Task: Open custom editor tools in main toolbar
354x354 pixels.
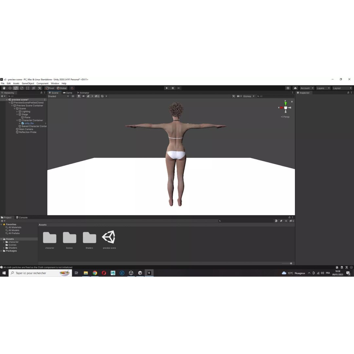Action: (x=40, y=88)
